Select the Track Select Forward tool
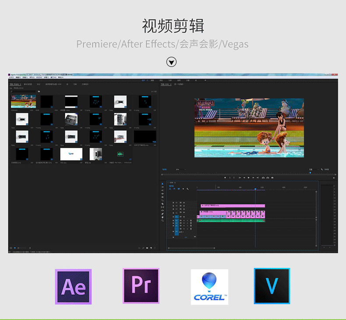 tap(162, 187)
